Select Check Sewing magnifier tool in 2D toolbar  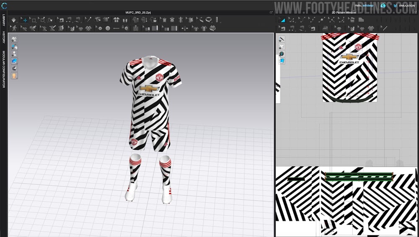pos(312,28)
